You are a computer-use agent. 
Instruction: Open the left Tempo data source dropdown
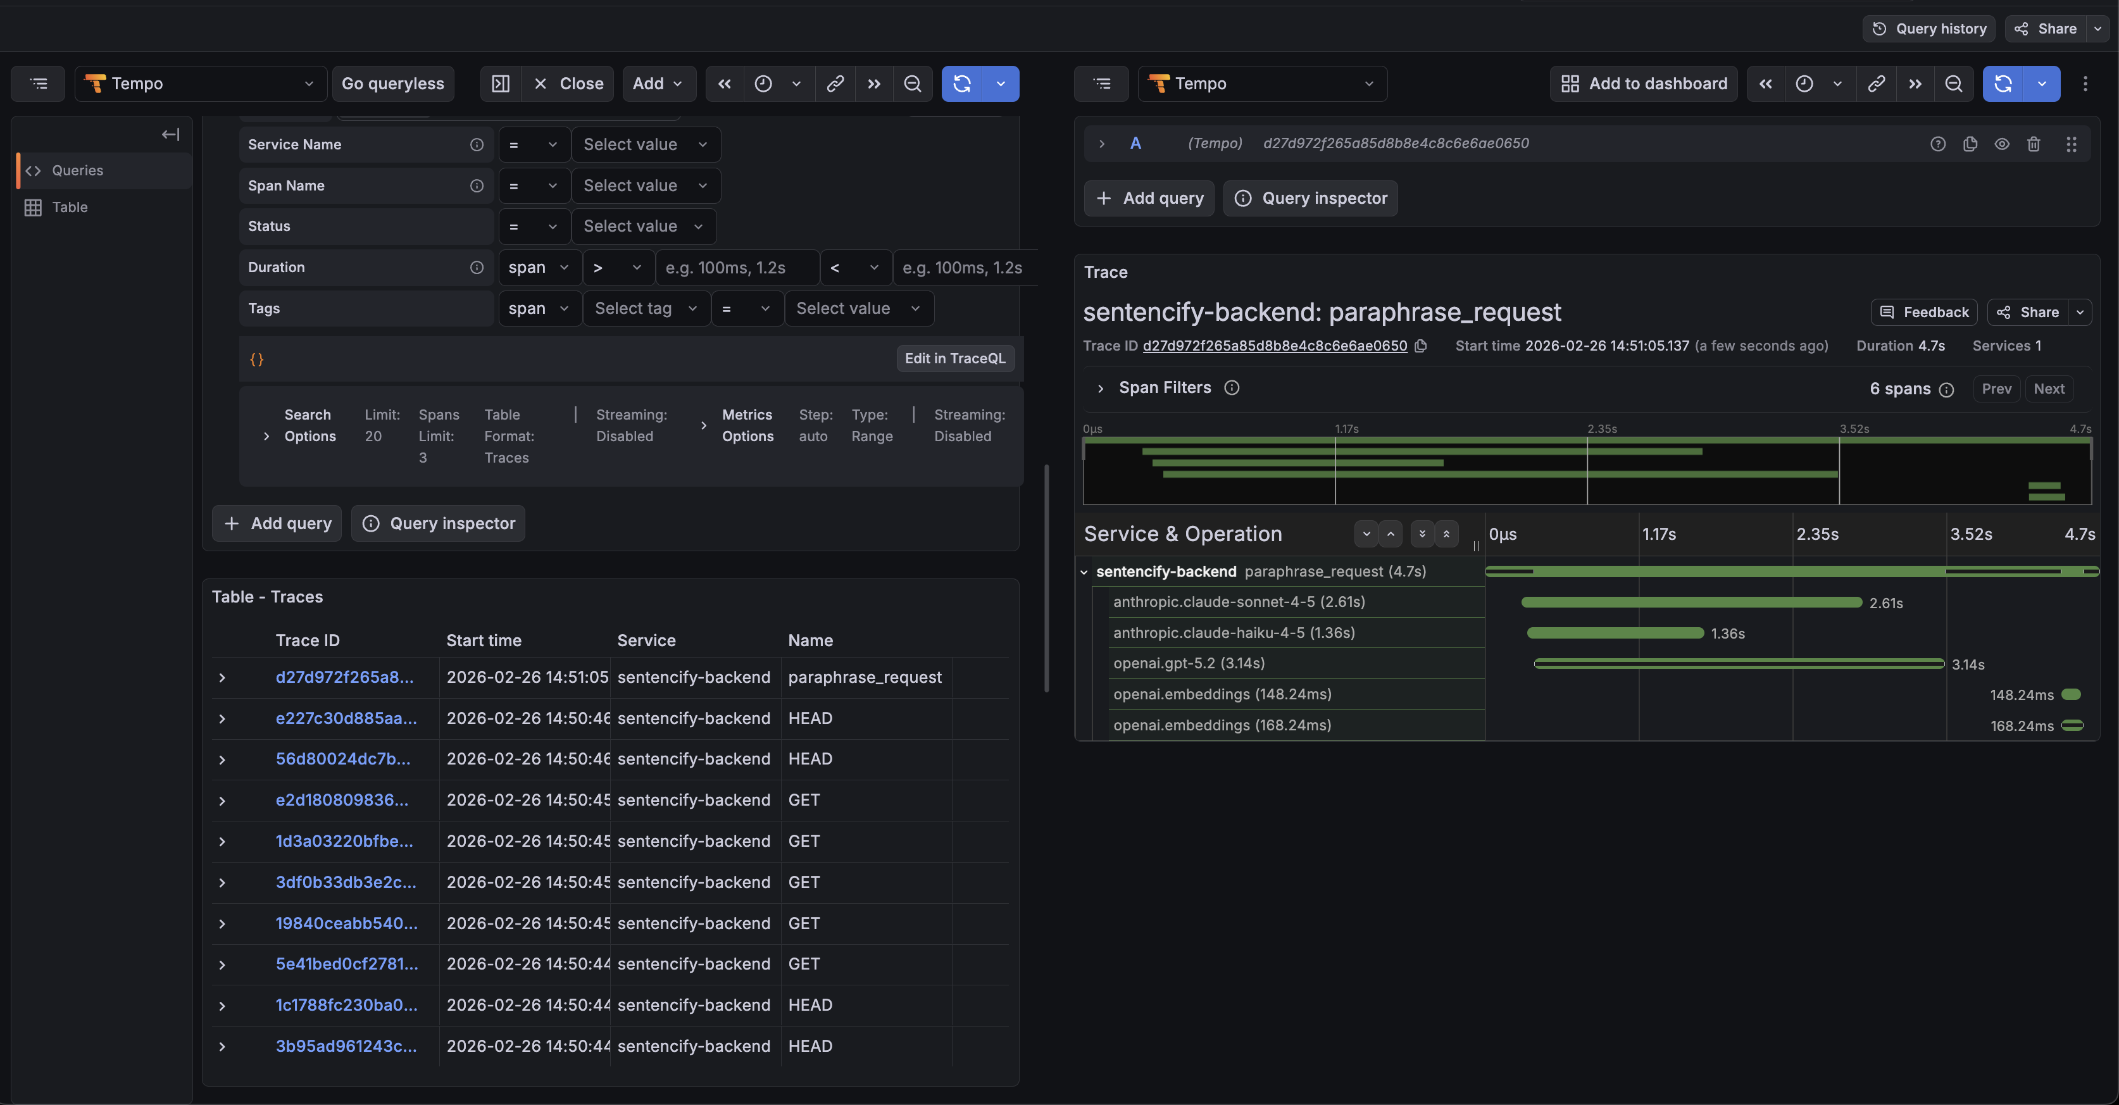[201, 84]
